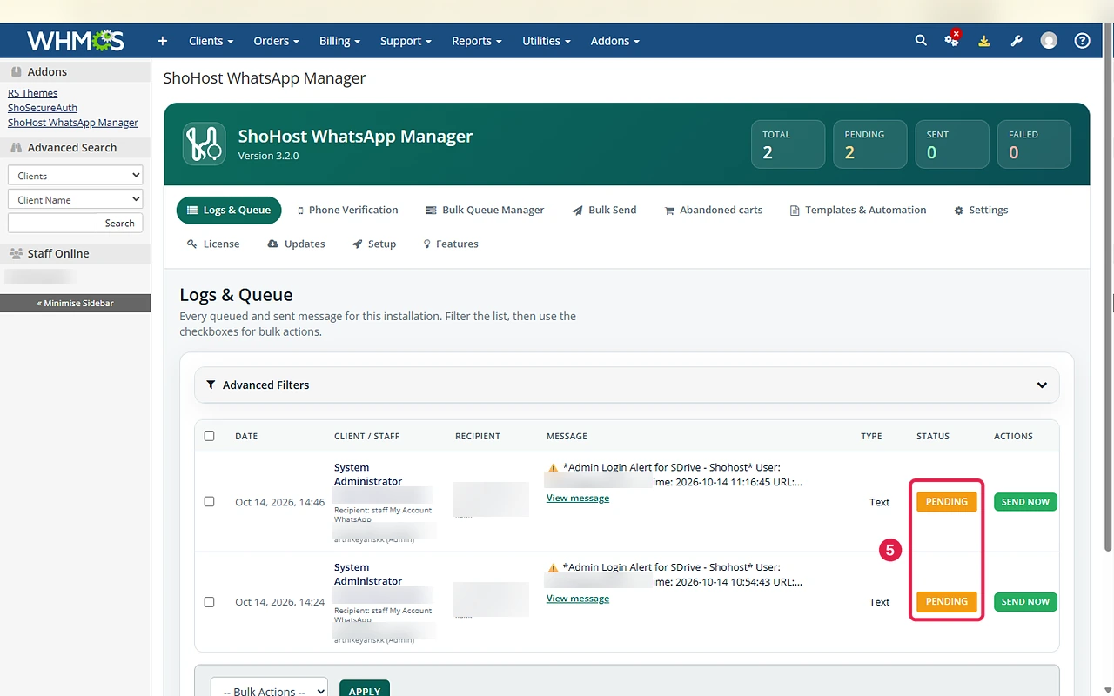Open the user account avatar
Viewport: 1114px width, 696px height.
pos(1049,41)
